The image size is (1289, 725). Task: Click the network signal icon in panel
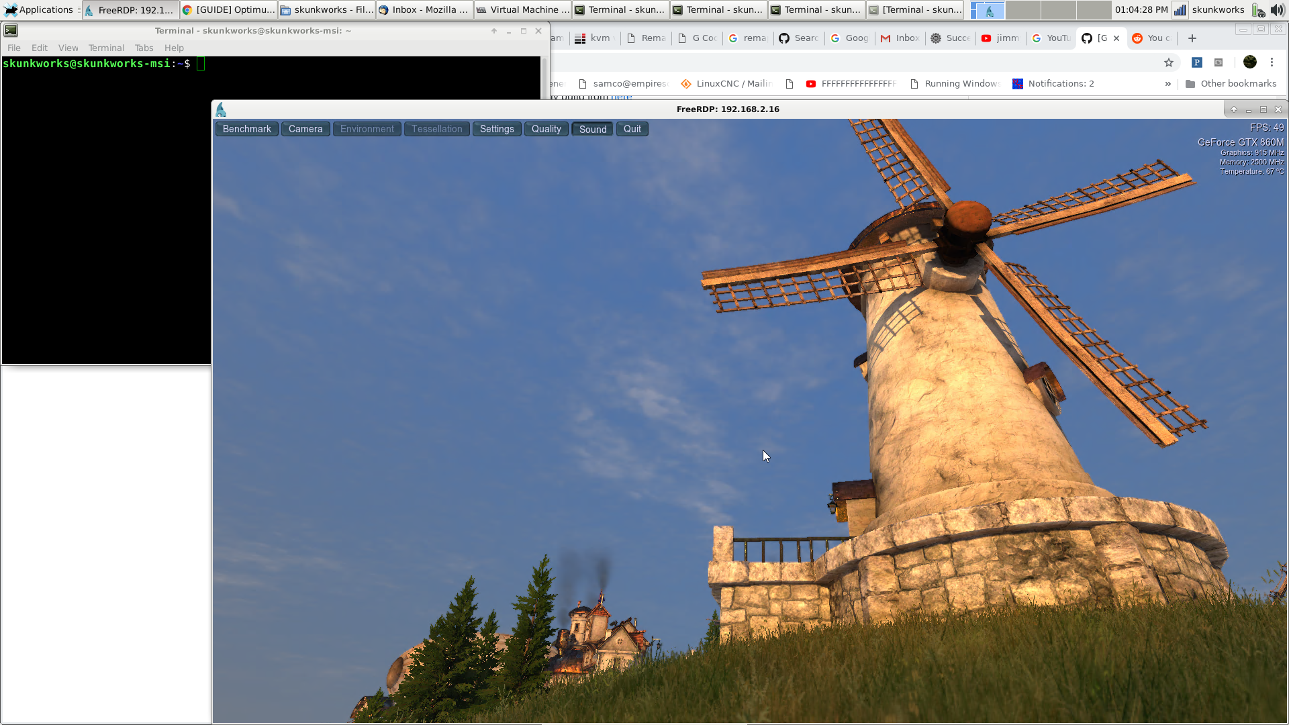pyautogui.click(x=1180, y=9)
